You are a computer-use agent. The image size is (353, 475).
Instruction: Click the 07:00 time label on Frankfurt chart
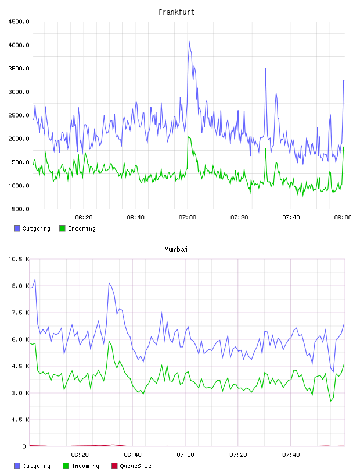(188, 217)
